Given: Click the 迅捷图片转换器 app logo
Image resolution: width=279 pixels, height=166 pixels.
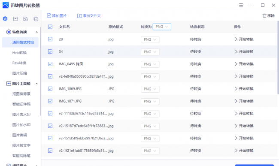Looking at the screenshot, I should pos(6,5).
